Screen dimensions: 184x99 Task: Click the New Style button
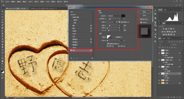(x=145, y=19)
